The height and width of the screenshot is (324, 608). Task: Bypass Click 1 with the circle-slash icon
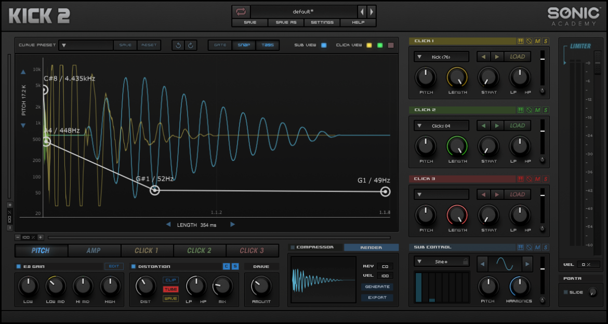tap(530, 41)
